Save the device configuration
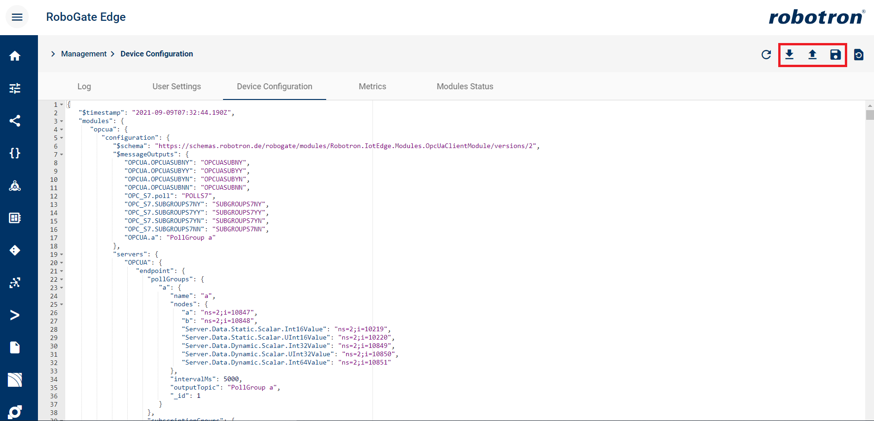This screenshot has height=421, width=874. pyautogui.click(x=835, y=55)
